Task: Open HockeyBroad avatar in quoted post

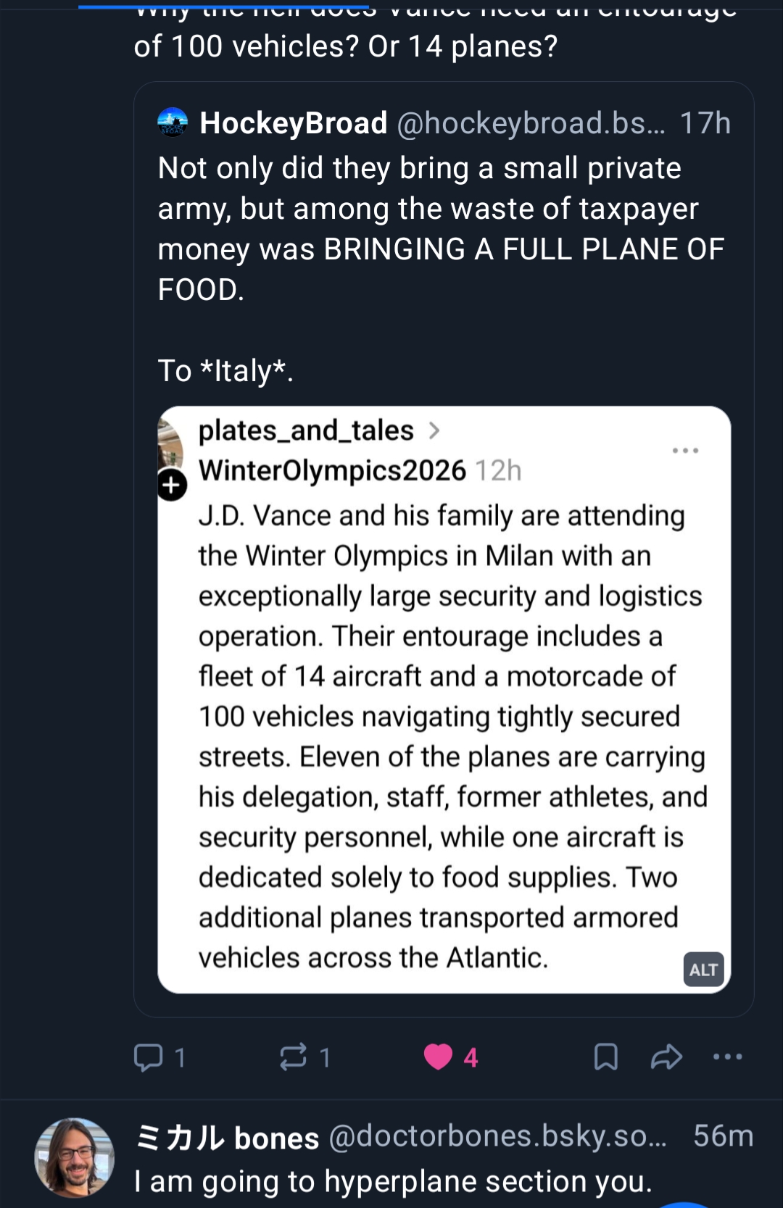Action: [x=173, y=122]
